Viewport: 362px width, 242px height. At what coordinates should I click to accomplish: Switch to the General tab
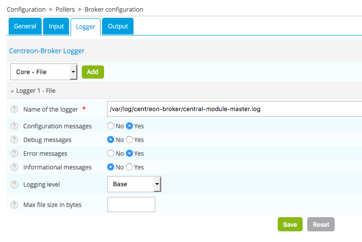tap(25, 26)
